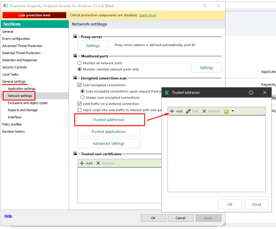Open Security Controls section

(14, 67)
